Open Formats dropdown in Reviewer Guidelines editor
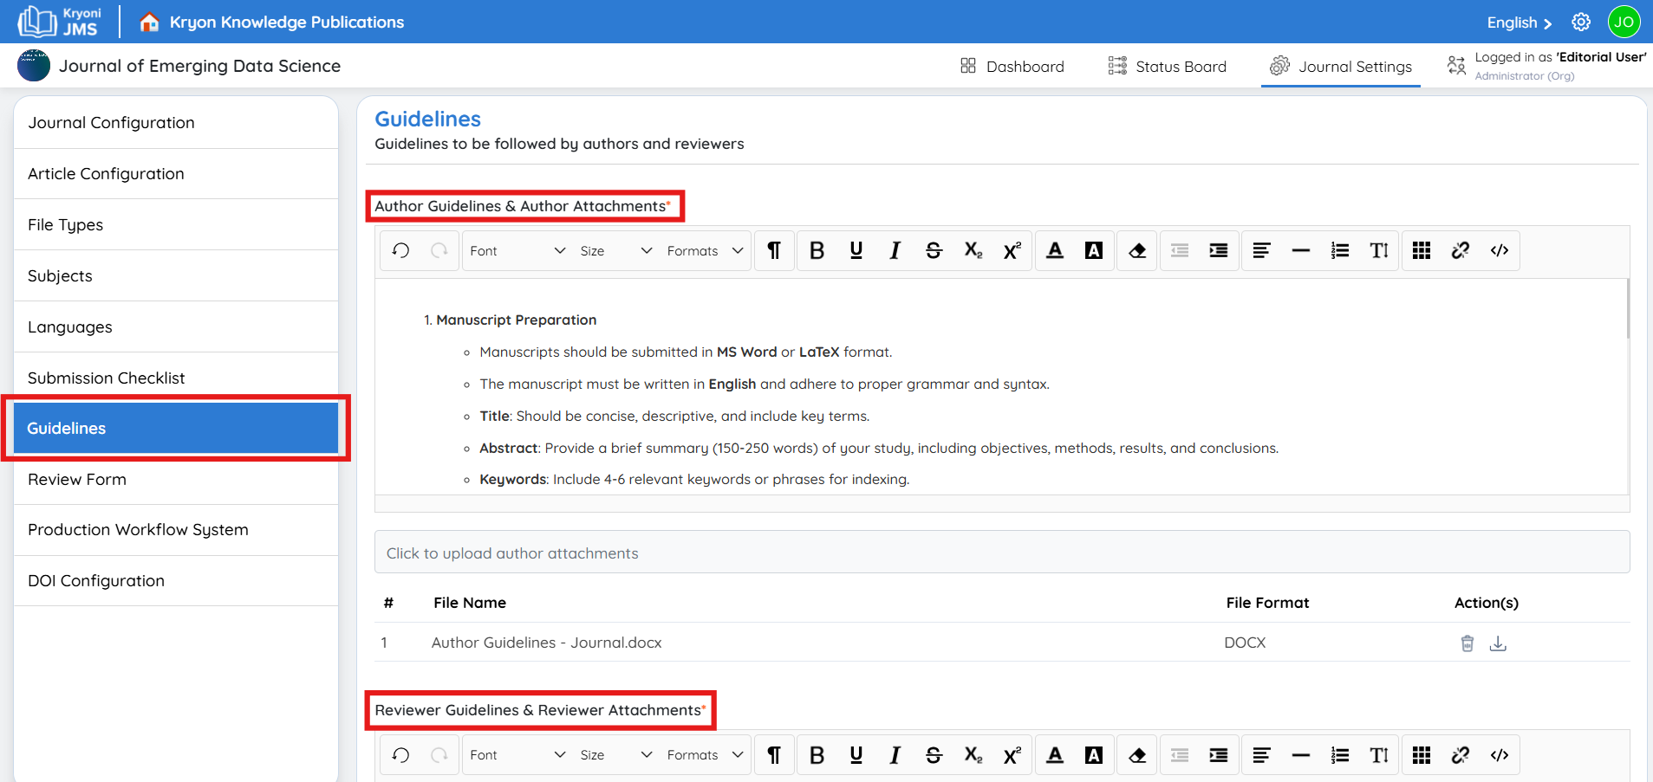Image resolution: width=1653 pixels, height=782 pixels. pyautogui.click(x=705, y=755)
